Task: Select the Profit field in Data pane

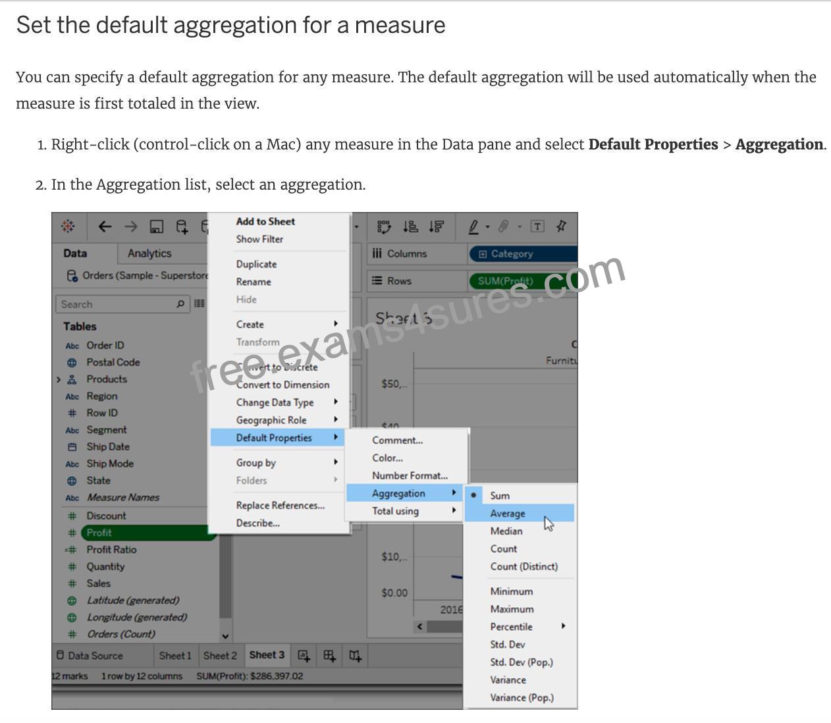Action: [x=147, y=533]
